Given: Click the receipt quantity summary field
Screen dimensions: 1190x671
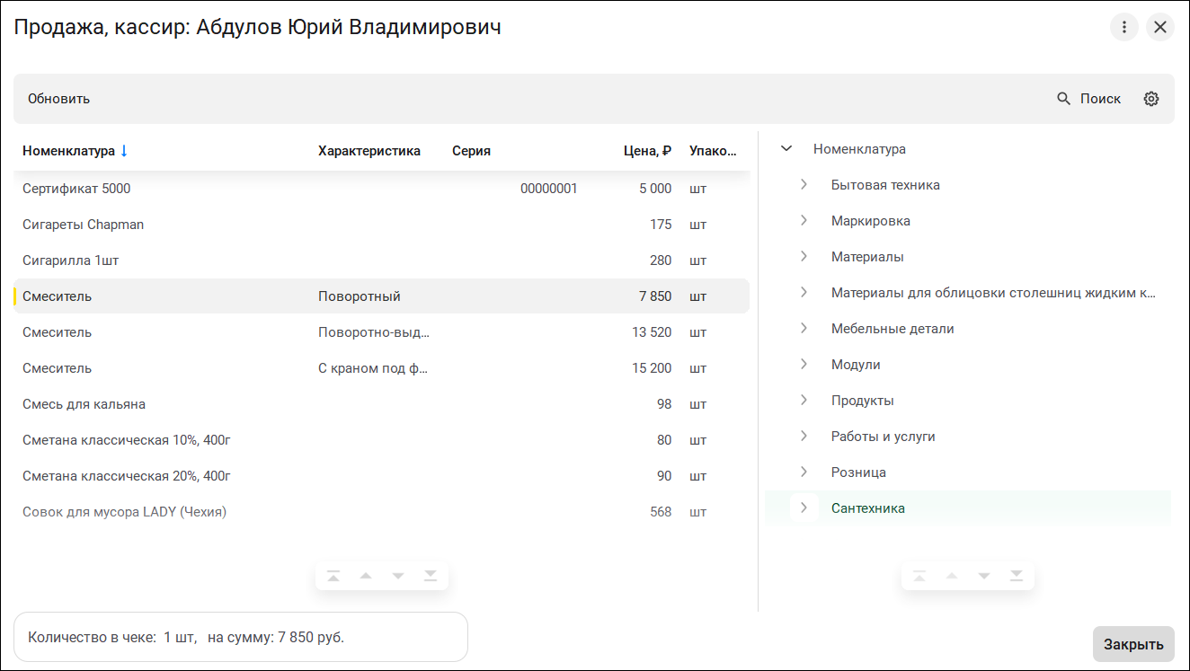Looking at the screenshot, I should tap(241, 638).
